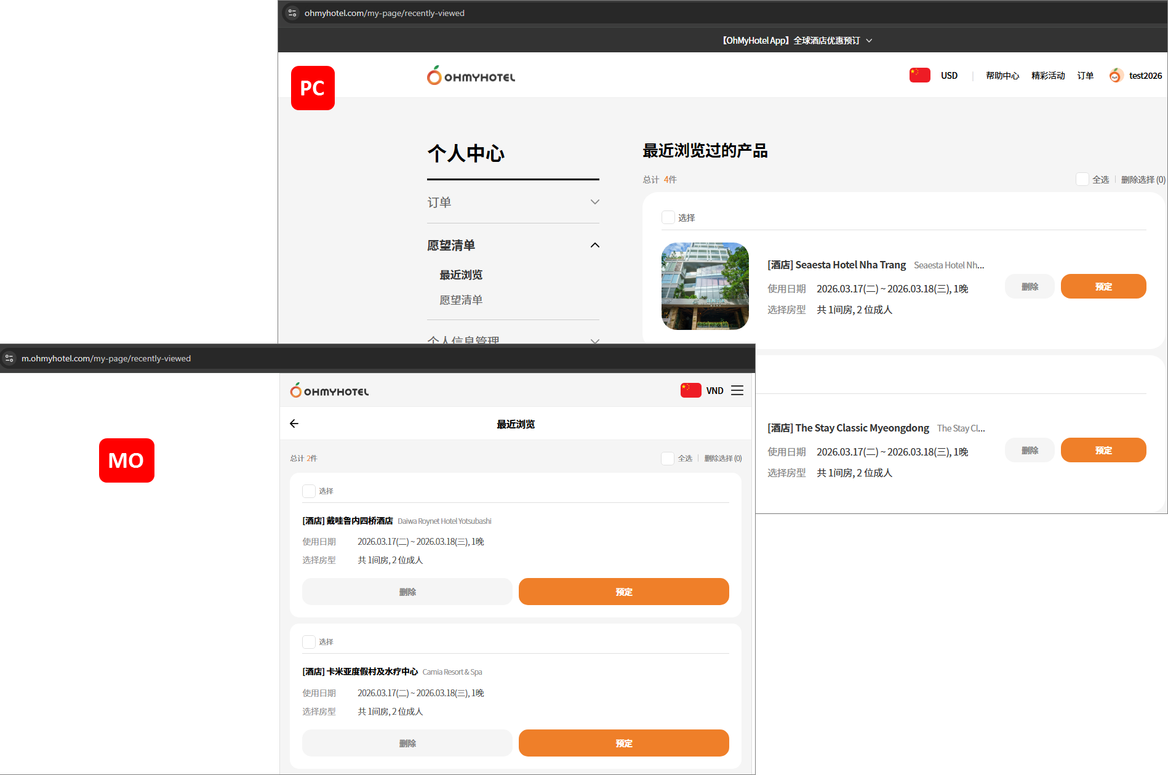
Task: Collapse the 愿望清单 sidebar section
Action: click(594, 245)
